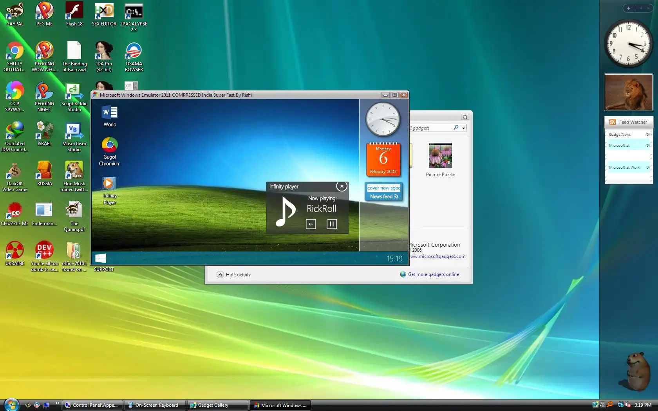
Task: Close the Gadget Gallery window
Action: tap(465, 117)
